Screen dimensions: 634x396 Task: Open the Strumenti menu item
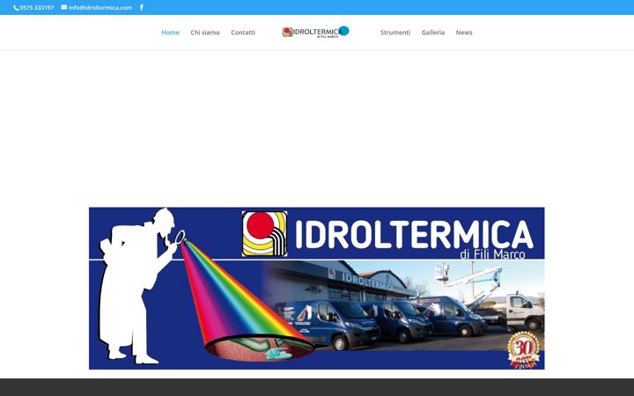(x=395, y=33)
